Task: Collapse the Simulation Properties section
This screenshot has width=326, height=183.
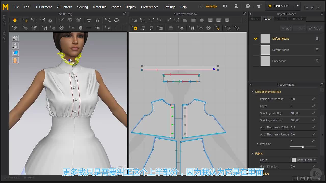Action: pos(253,92)
